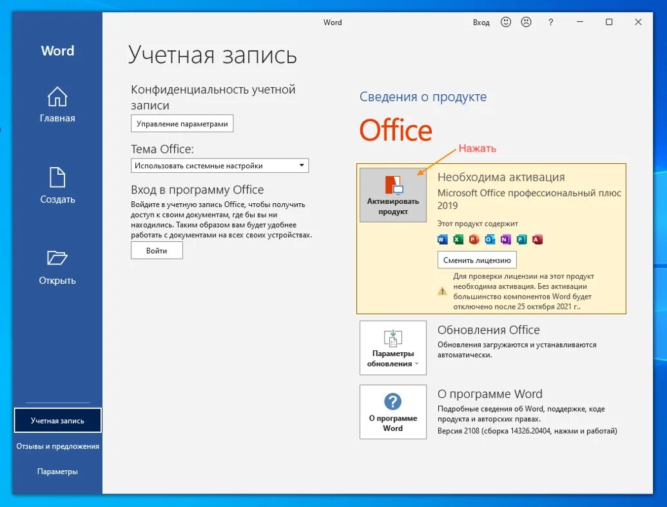Viewport: 667px width, 507px height.
Task: Close the Word window
Action: pos(638,22)
